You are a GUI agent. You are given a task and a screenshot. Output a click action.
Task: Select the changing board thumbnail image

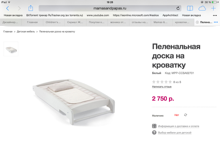(x=11, y=49)
